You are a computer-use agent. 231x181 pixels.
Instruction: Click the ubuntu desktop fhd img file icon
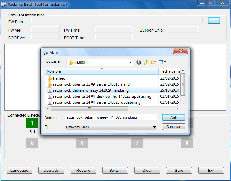[50, 96]
